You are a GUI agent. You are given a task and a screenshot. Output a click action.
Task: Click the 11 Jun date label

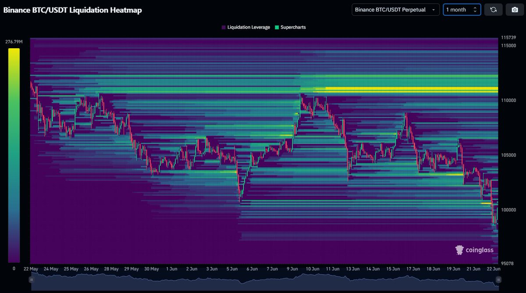333,269
